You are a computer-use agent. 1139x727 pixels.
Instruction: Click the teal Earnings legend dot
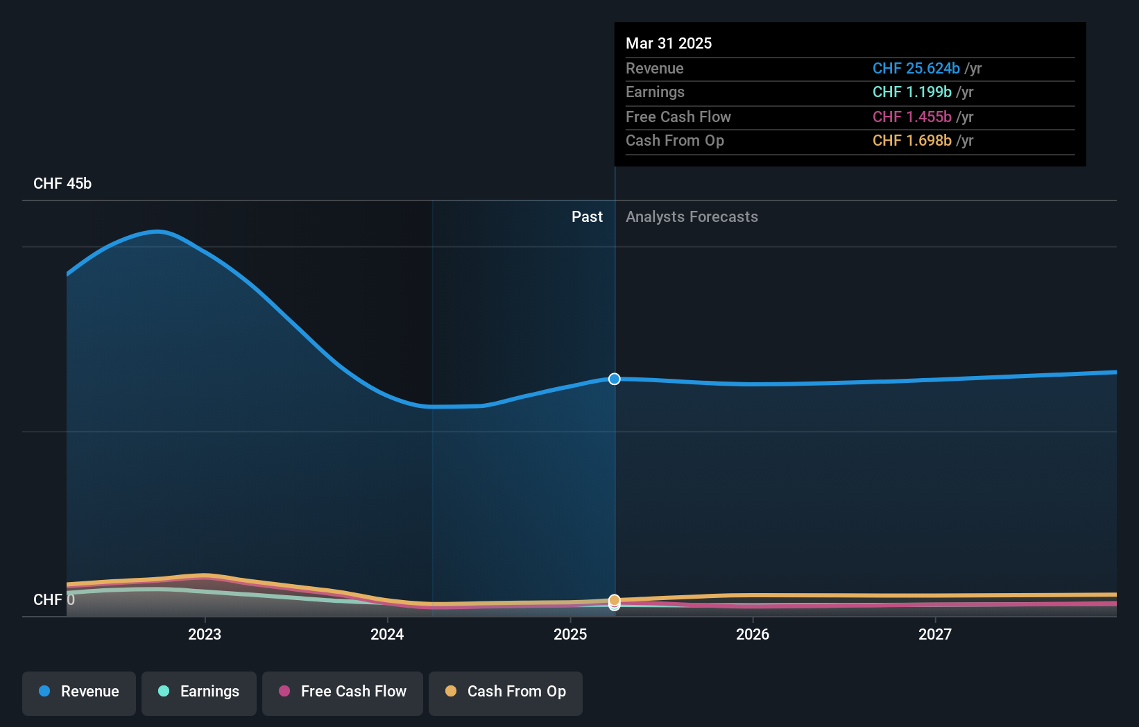tap(162, 692)
